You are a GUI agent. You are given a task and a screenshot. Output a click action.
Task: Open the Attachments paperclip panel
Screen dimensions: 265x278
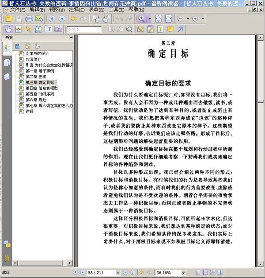tap(7, 258)
